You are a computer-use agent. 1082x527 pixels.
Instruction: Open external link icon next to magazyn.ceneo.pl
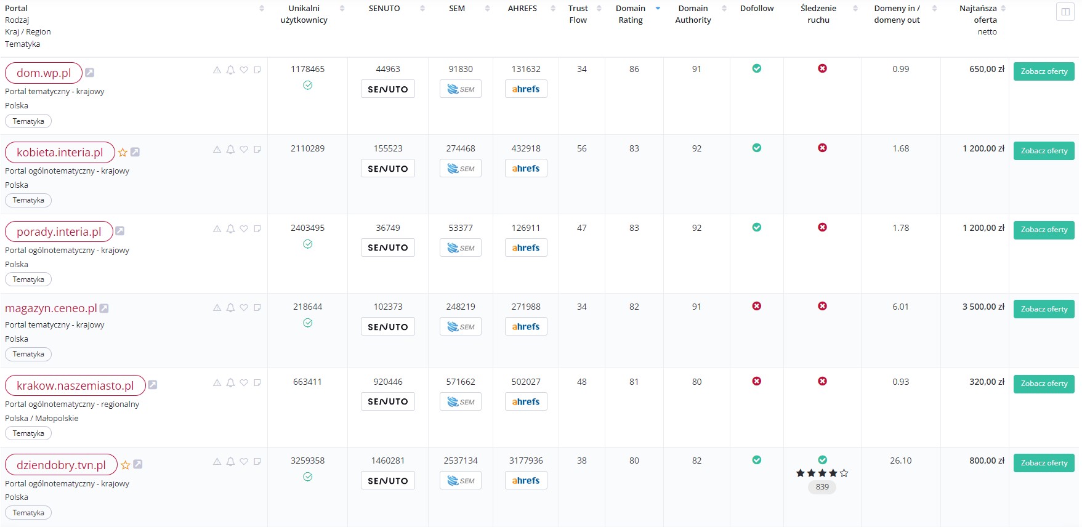point(104,308)
